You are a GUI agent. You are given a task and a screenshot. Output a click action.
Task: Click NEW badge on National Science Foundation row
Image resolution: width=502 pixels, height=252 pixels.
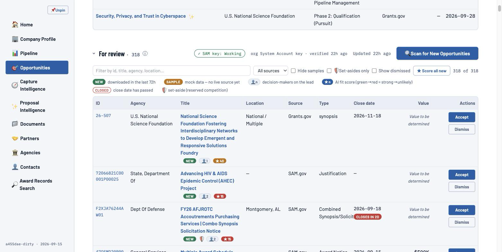pos(190,161)
